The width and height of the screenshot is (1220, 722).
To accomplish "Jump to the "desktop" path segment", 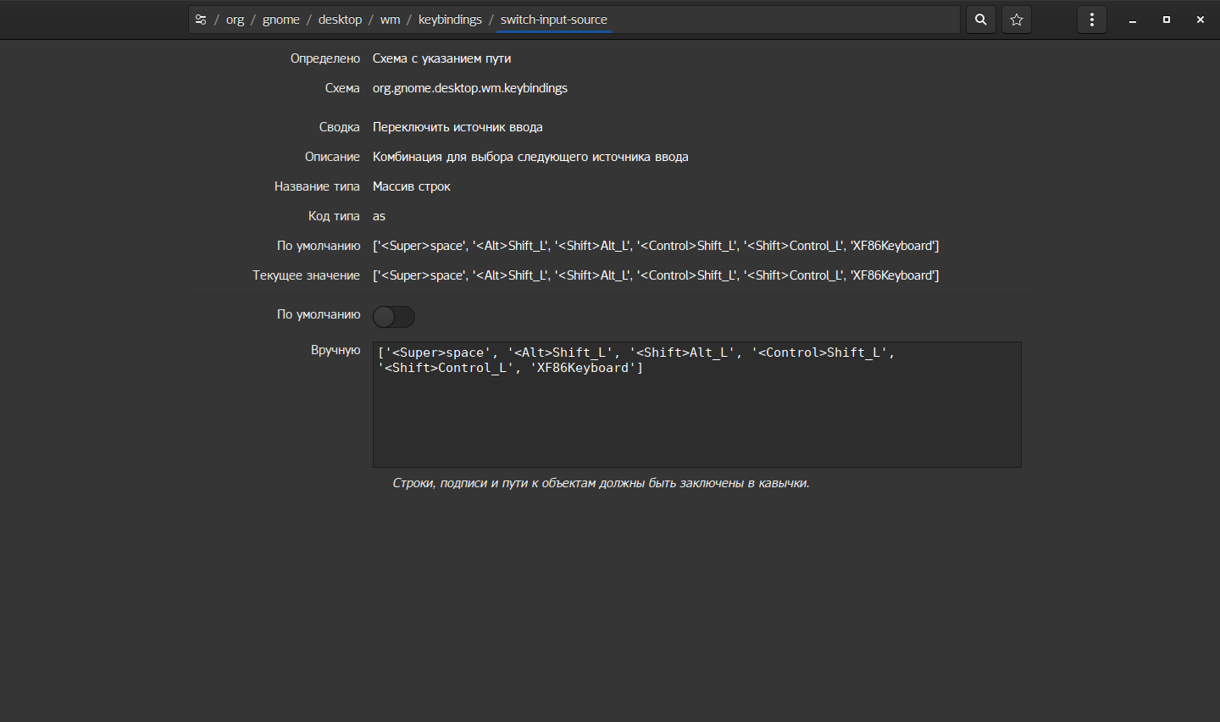I will [340, 19].
